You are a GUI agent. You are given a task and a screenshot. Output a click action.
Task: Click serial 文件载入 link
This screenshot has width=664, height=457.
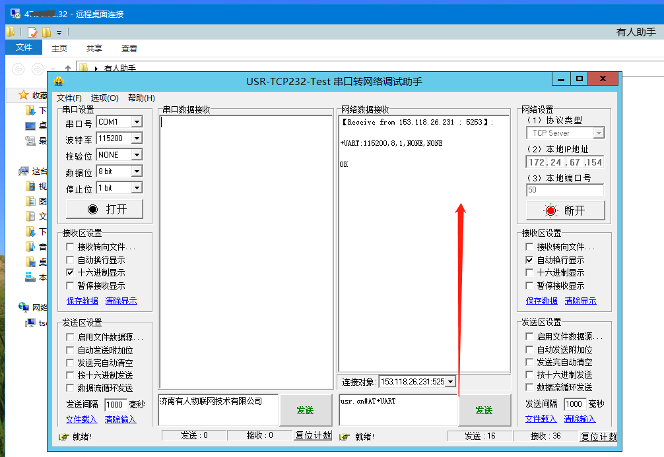point(81,419)
